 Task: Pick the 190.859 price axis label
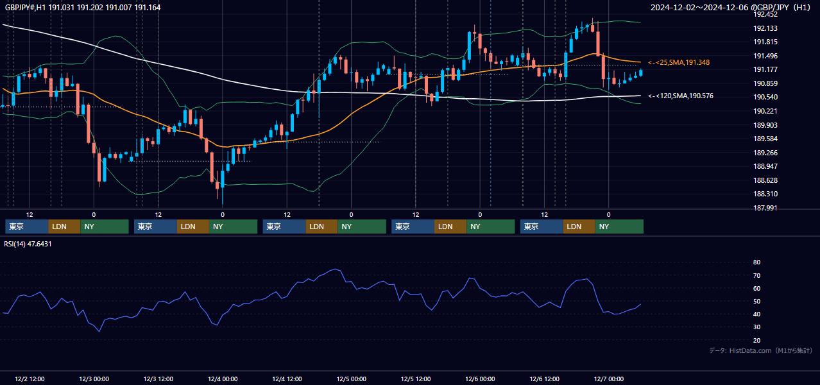[765, 83]
